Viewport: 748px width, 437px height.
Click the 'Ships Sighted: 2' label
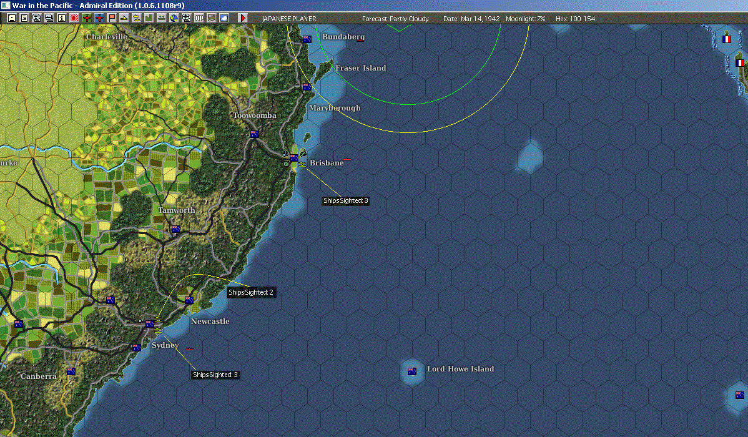251,292
